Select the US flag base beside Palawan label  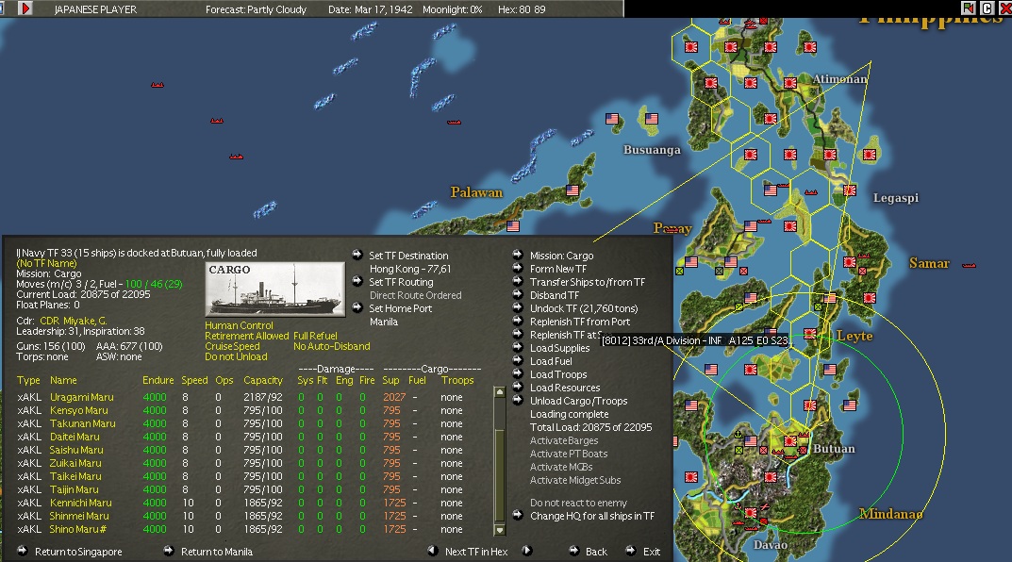[x=572, y=190]
